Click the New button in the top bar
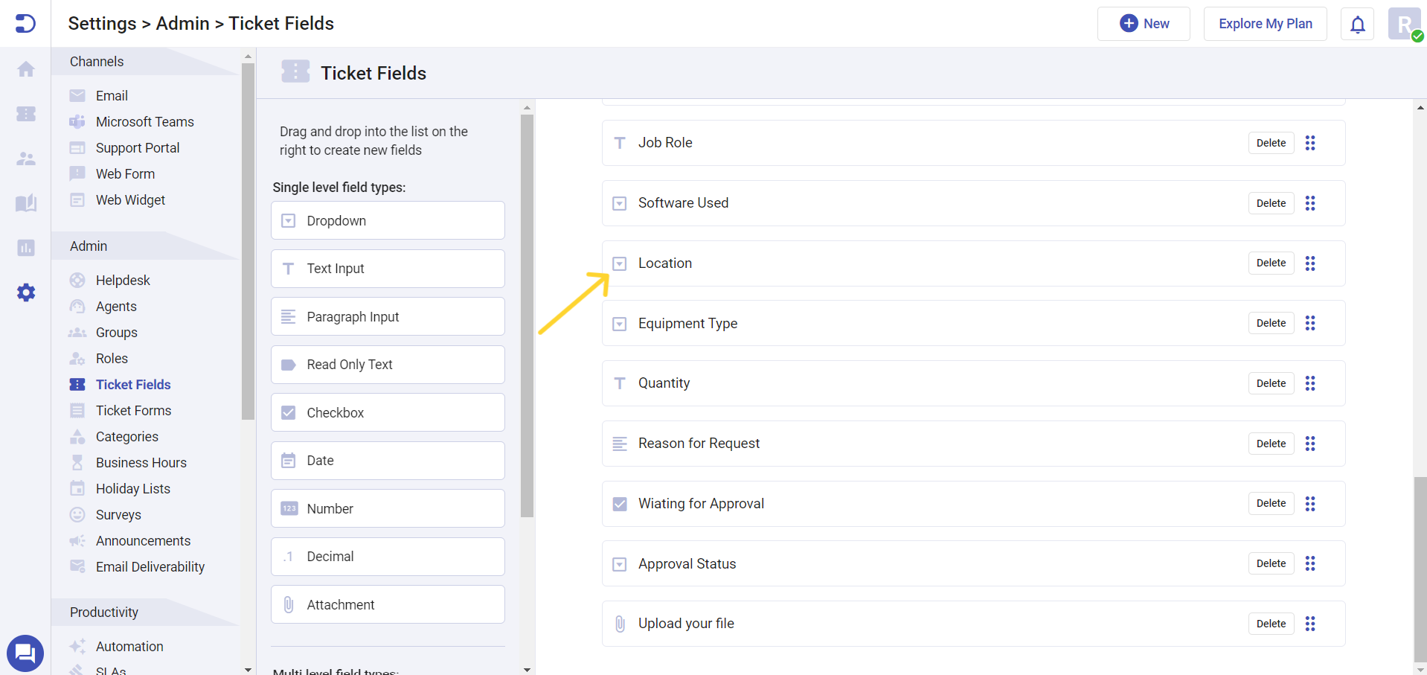The width and height of the screenshot is (1427, 675). tap(1144, 23)
